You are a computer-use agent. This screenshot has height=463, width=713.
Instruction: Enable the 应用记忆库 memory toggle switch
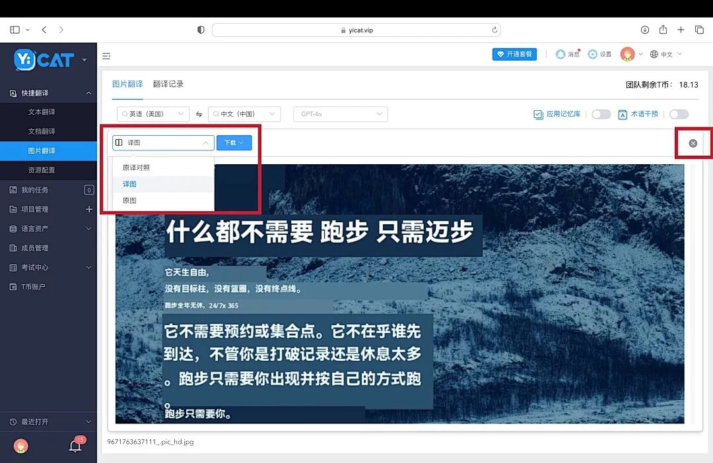[x=601, y=113]
